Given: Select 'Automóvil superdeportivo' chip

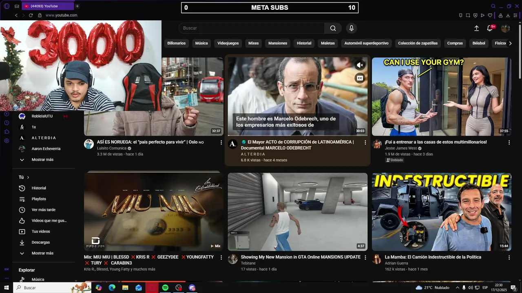Looking at the screenshot, I should tap(366, 43).
